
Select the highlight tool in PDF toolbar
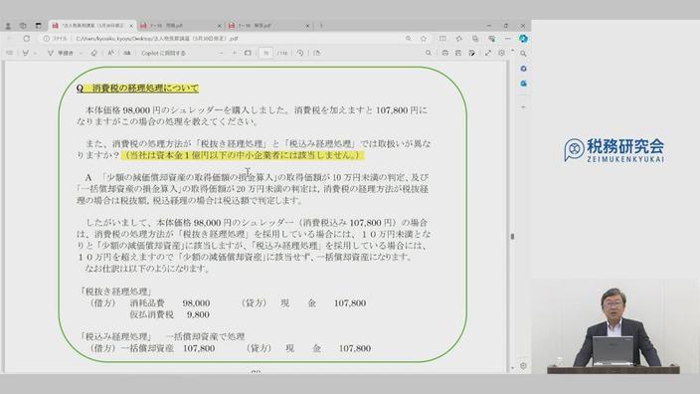click(x=26, y=53)
